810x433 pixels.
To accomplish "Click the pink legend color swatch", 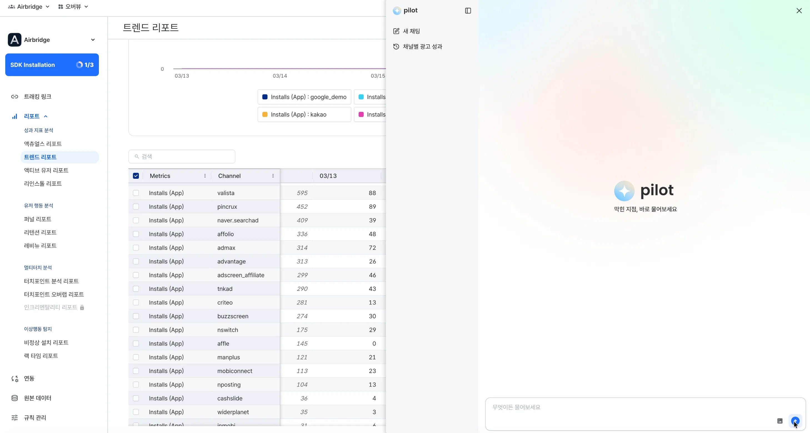I will tap(361, 114).
